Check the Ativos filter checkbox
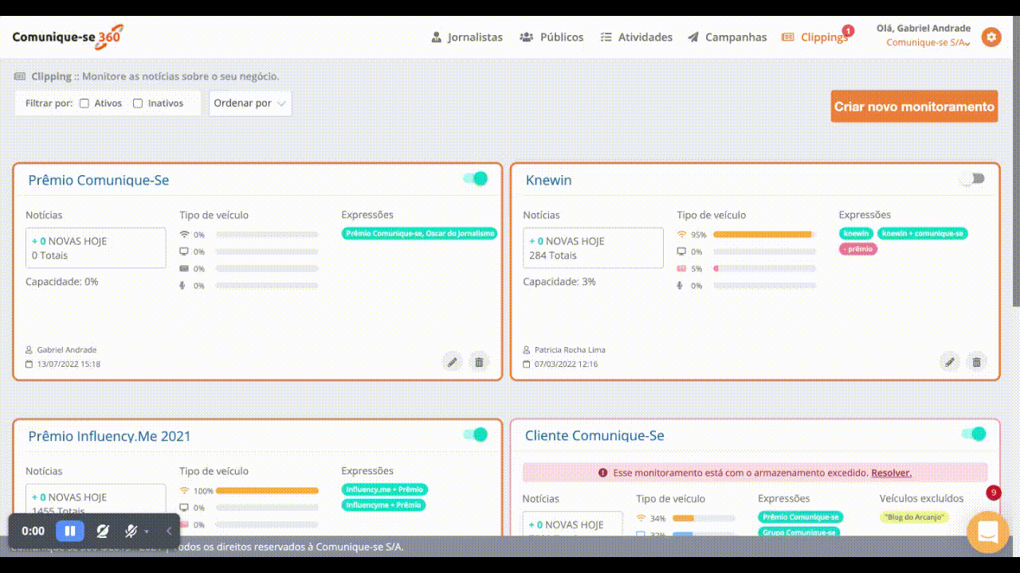Viewport: 1020px width, 573px height. pos(84,103)
